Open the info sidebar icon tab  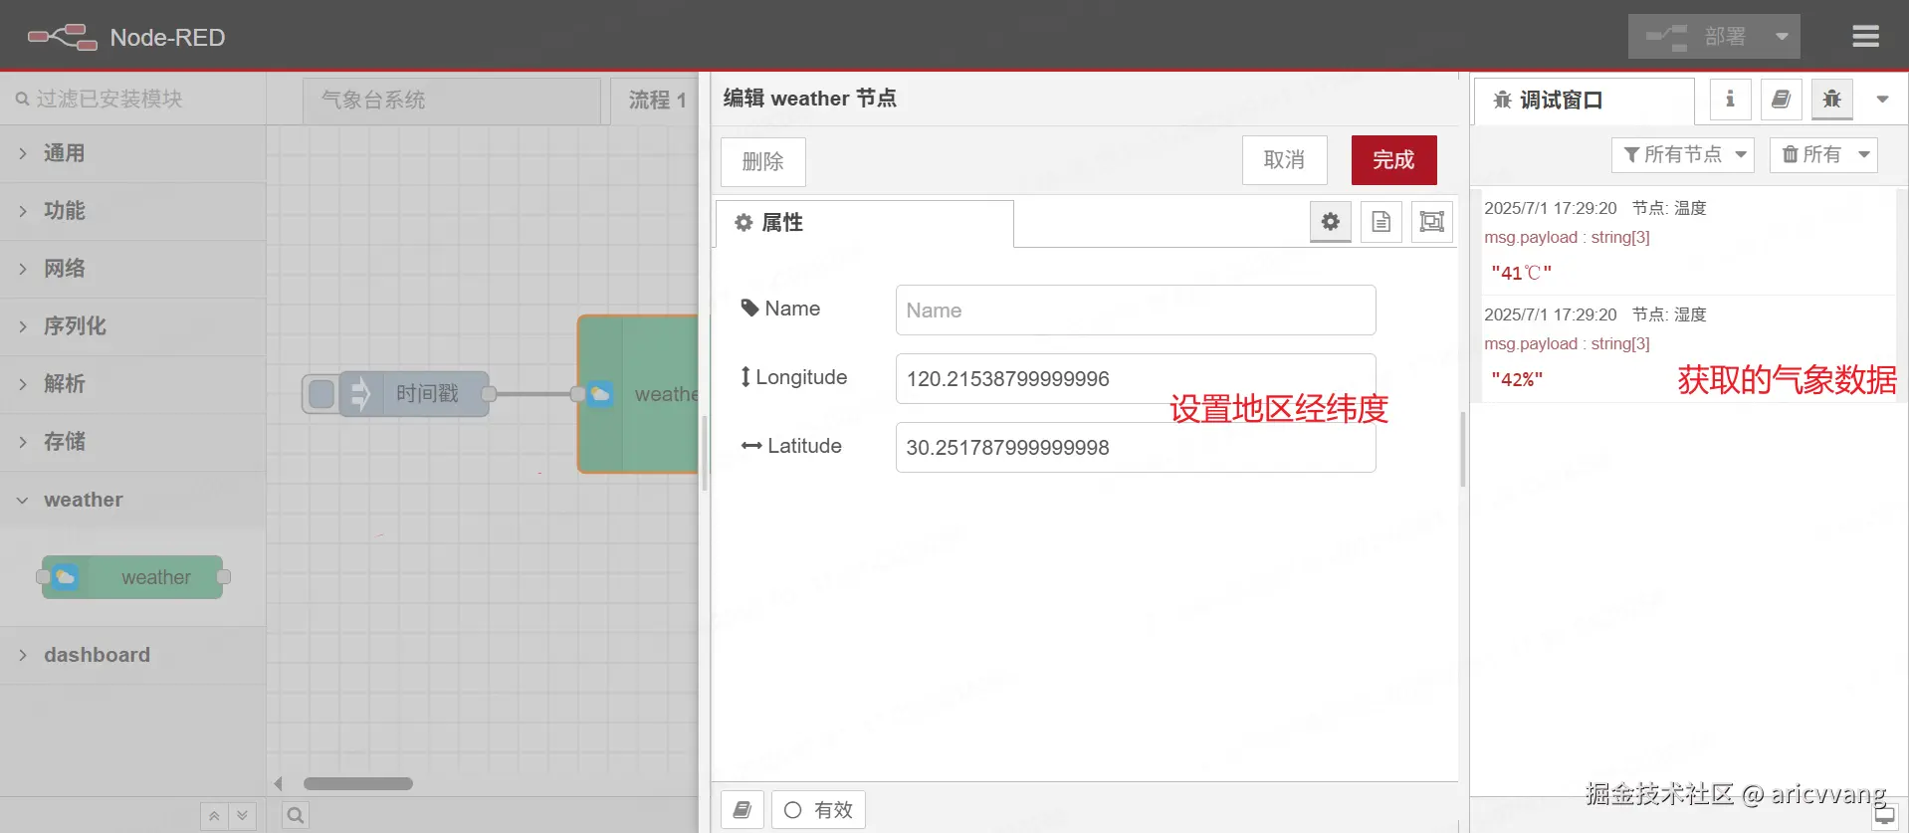point(1731,100)
